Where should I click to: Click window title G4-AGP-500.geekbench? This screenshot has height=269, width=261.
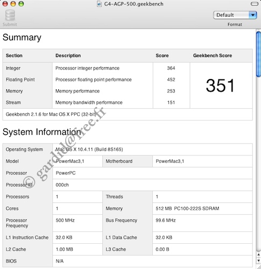pyautogui.click(x=133, y=4)
